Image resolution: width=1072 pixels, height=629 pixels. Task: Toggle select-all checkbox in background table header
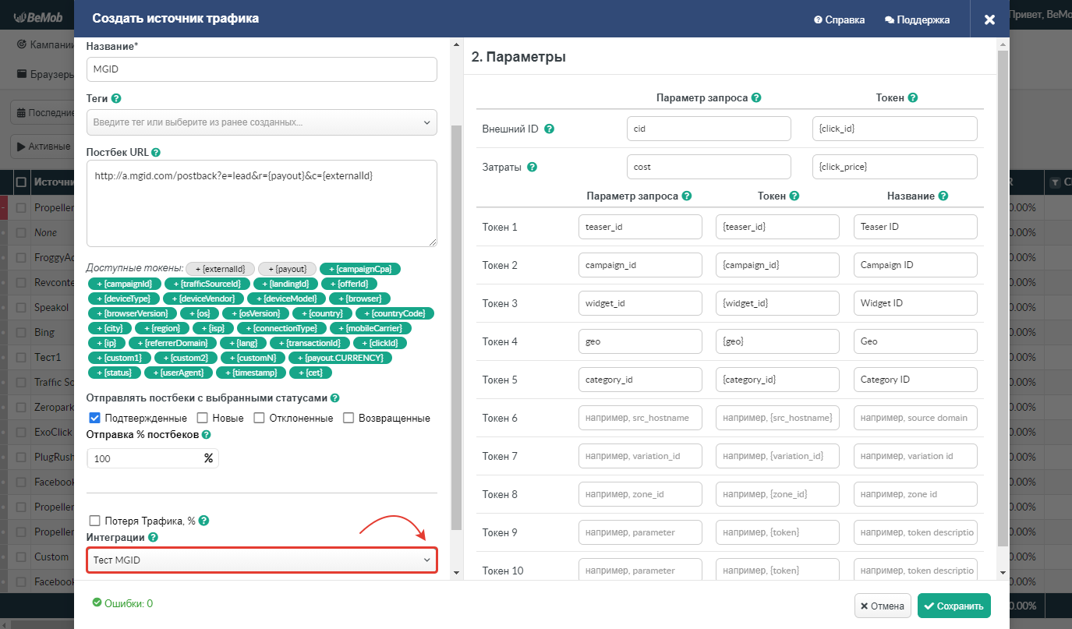(x=21, y=182)
